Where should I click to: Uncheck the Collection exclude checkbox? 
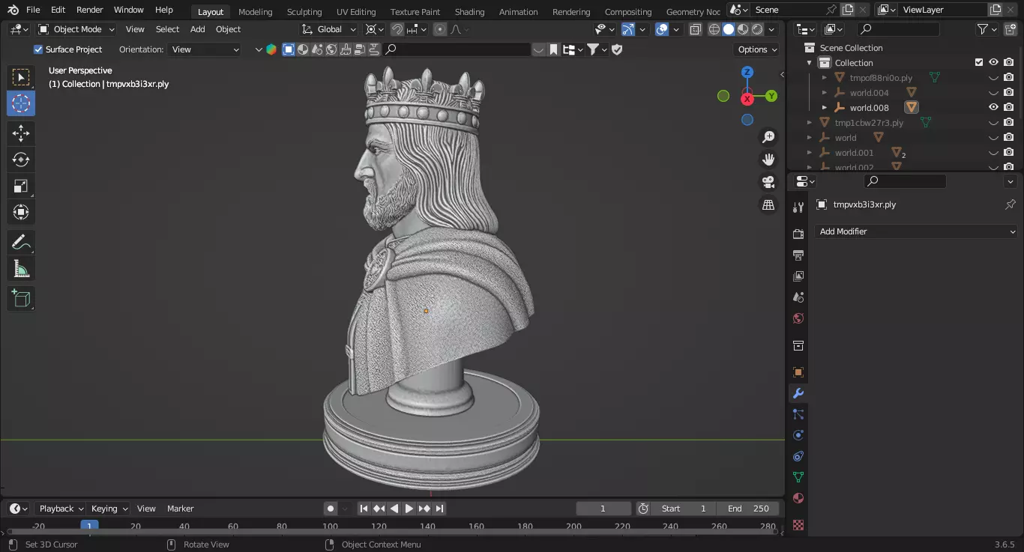click(x=978, y=63)
